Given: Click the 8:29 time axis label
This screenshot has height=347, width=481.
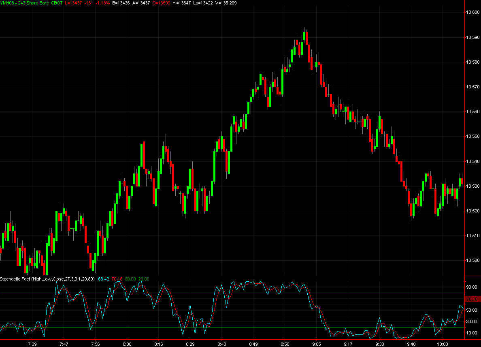Looking at the screenshot, I should [x=190, y=344].
